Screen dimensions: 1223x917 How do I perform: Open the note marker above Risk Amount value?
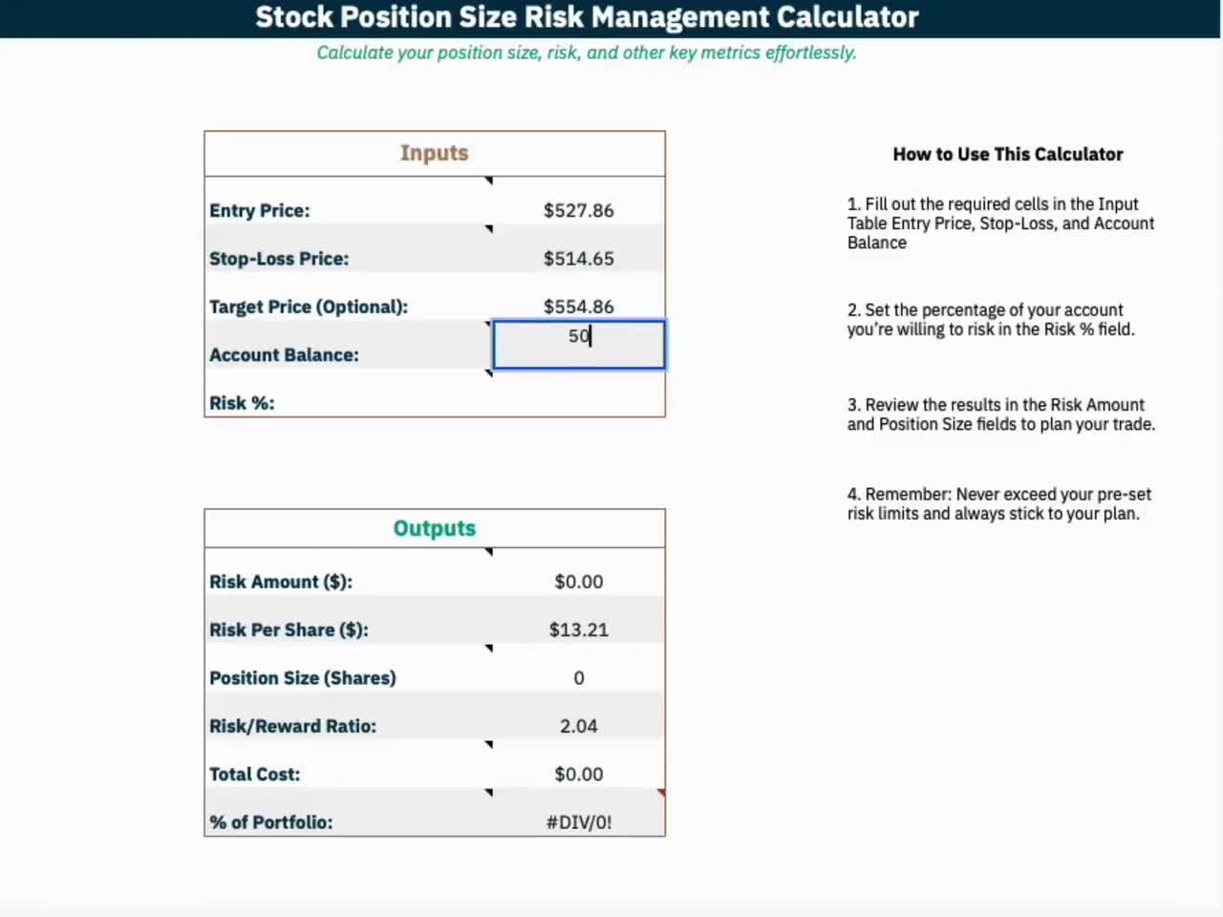(489, 552)
